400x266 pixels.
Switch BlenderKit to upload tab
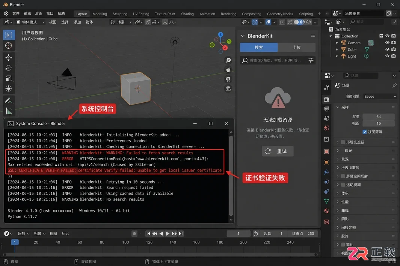(x=296, y=47)
